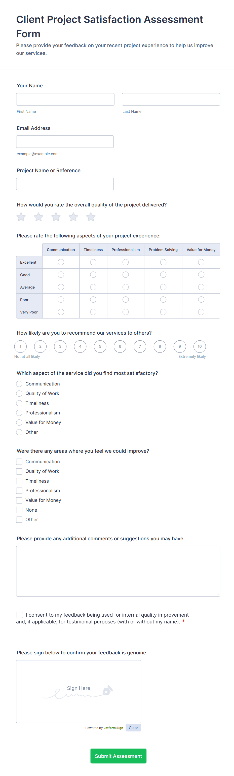Mark Communication as Excellent in the rating matrix
The height and width of the screenshot is (776, 234).
[x=61, y=262]
